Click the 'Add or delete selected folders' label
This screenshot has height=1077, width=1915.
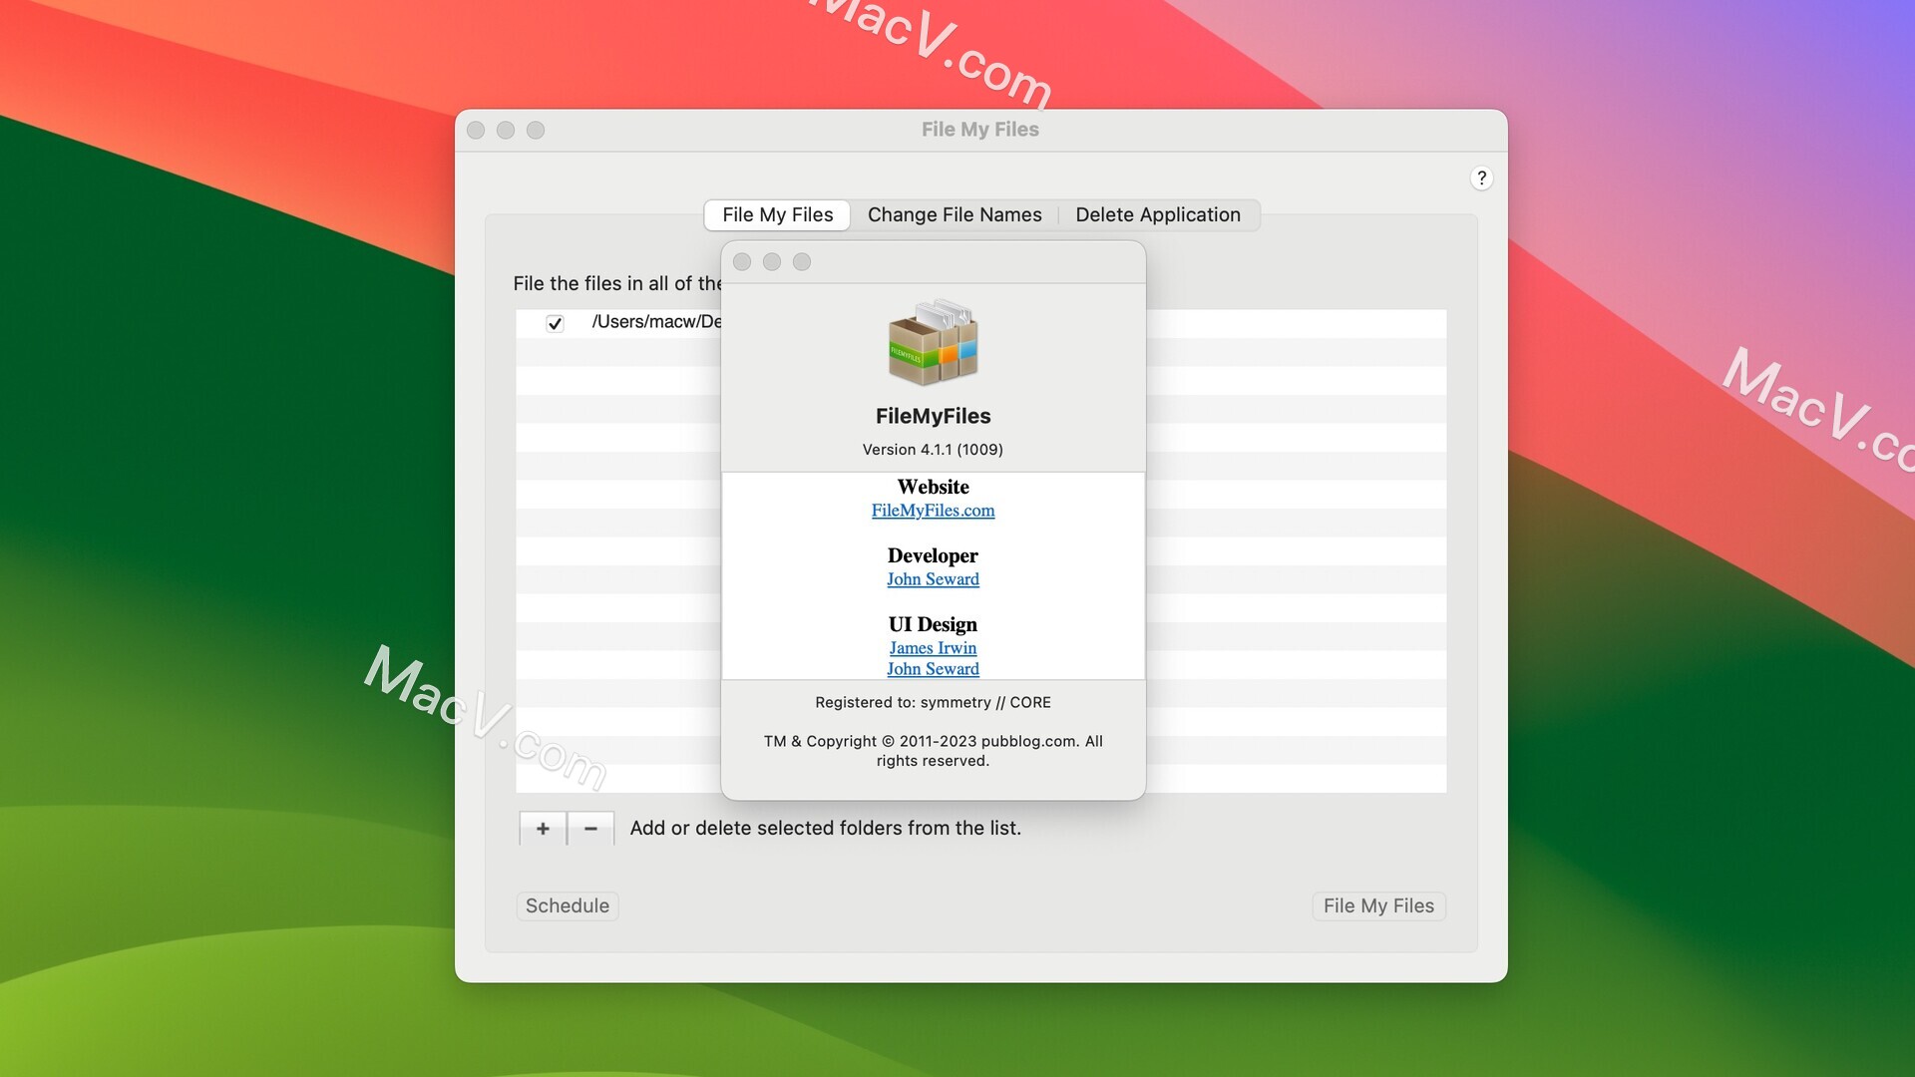(x=825, y=828)
